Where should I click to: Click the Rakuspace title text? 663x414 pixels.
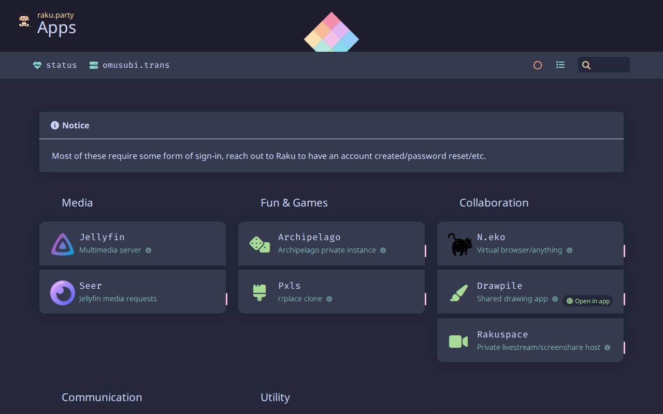click(x=502, y=334)
